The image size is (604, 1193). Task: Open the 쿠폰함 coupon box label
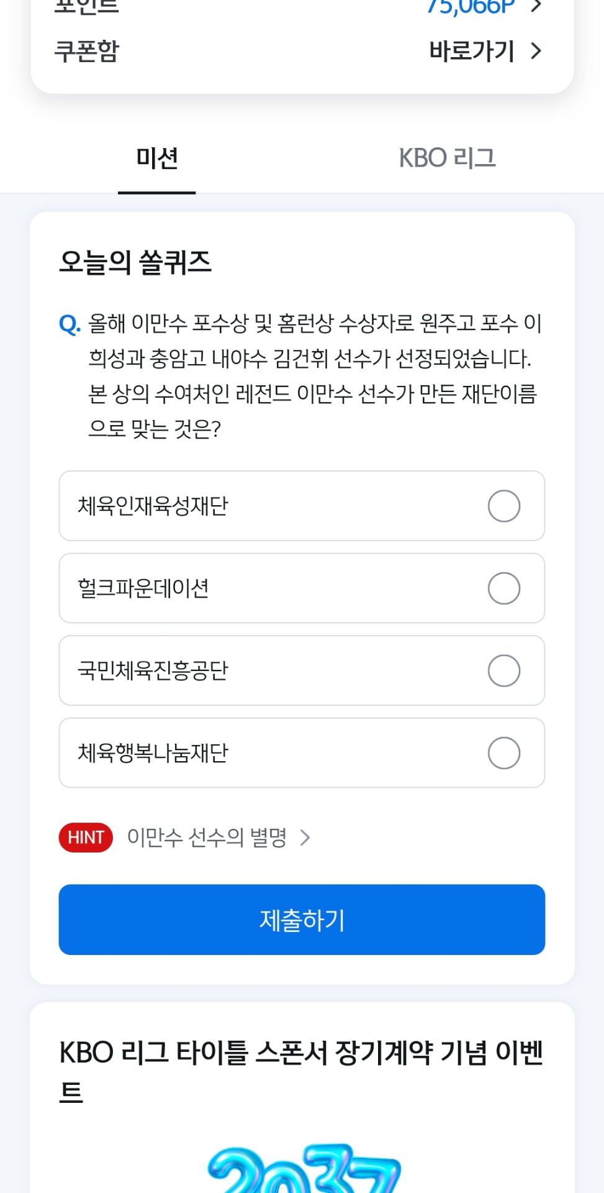pyautogui.click(x=87, y=51)
